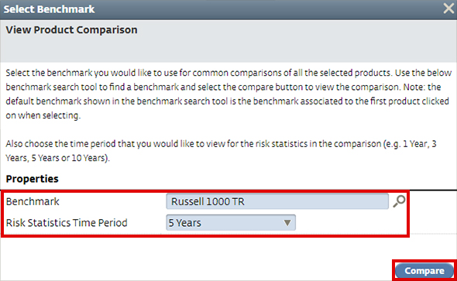
Task: Click the Benchmark field label
Action: (x=33, y=201)
